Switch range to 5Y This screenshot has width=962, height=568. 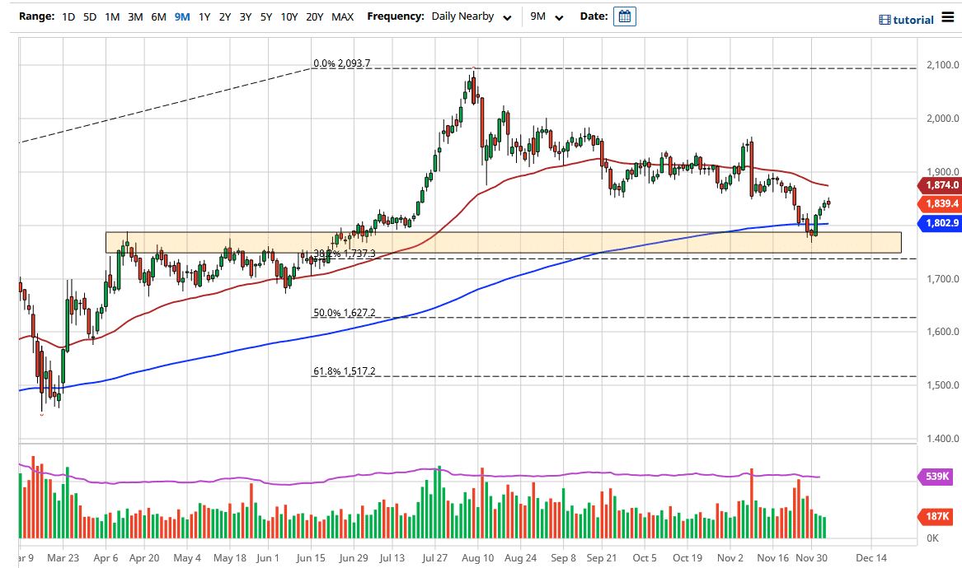(x=265, y=16)
